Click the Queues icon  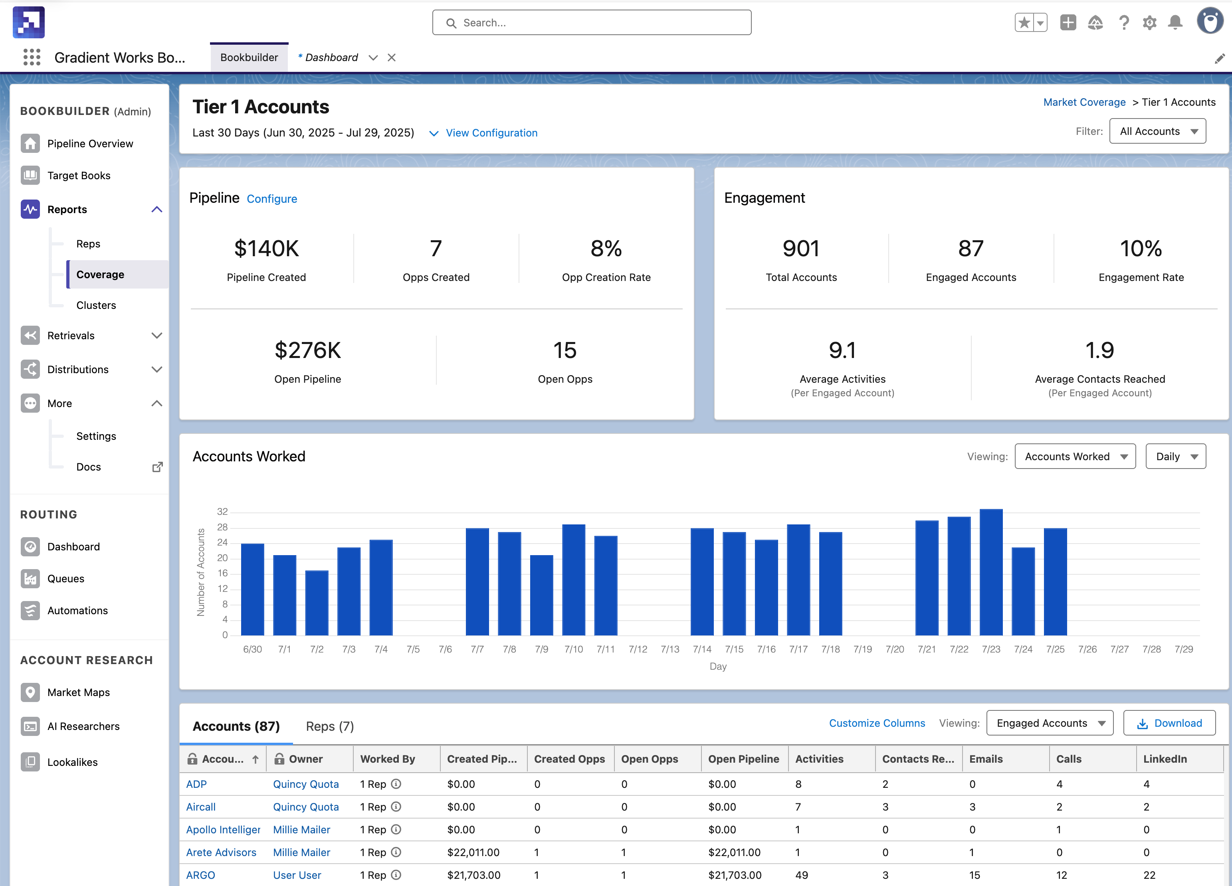click(x=30, y=579)
